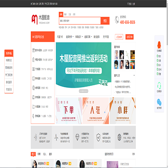
Task: Open the colorful clothes thumbnail in the teacher grid
Action: 133,64
